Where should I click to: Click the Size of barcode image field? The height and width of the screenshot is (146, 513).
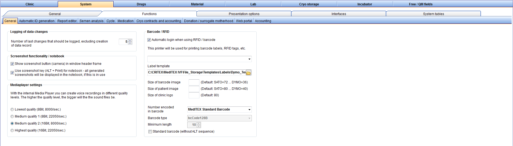point(194,82)
